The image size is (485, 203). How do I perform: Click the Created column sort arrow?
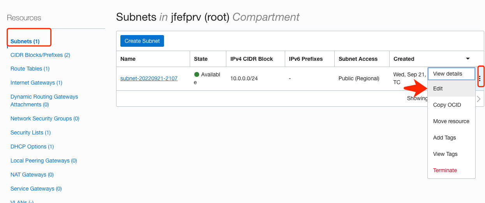point(467,59)
